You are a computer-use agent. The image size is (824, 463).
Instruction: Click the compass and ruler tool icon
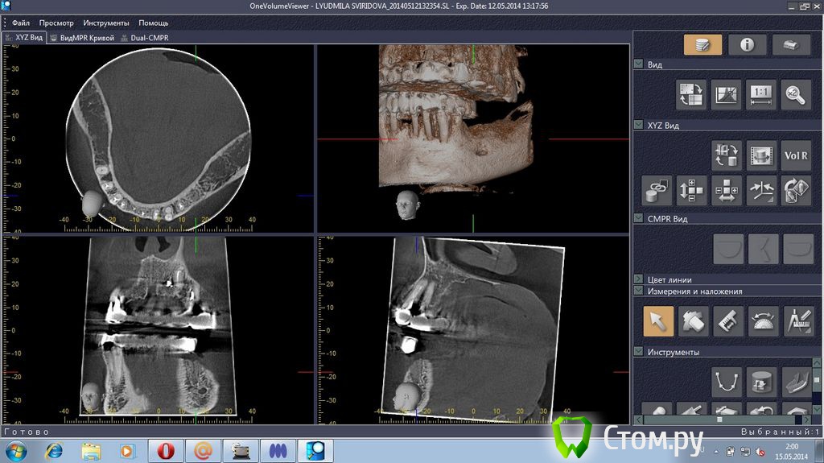click(797, 320)
